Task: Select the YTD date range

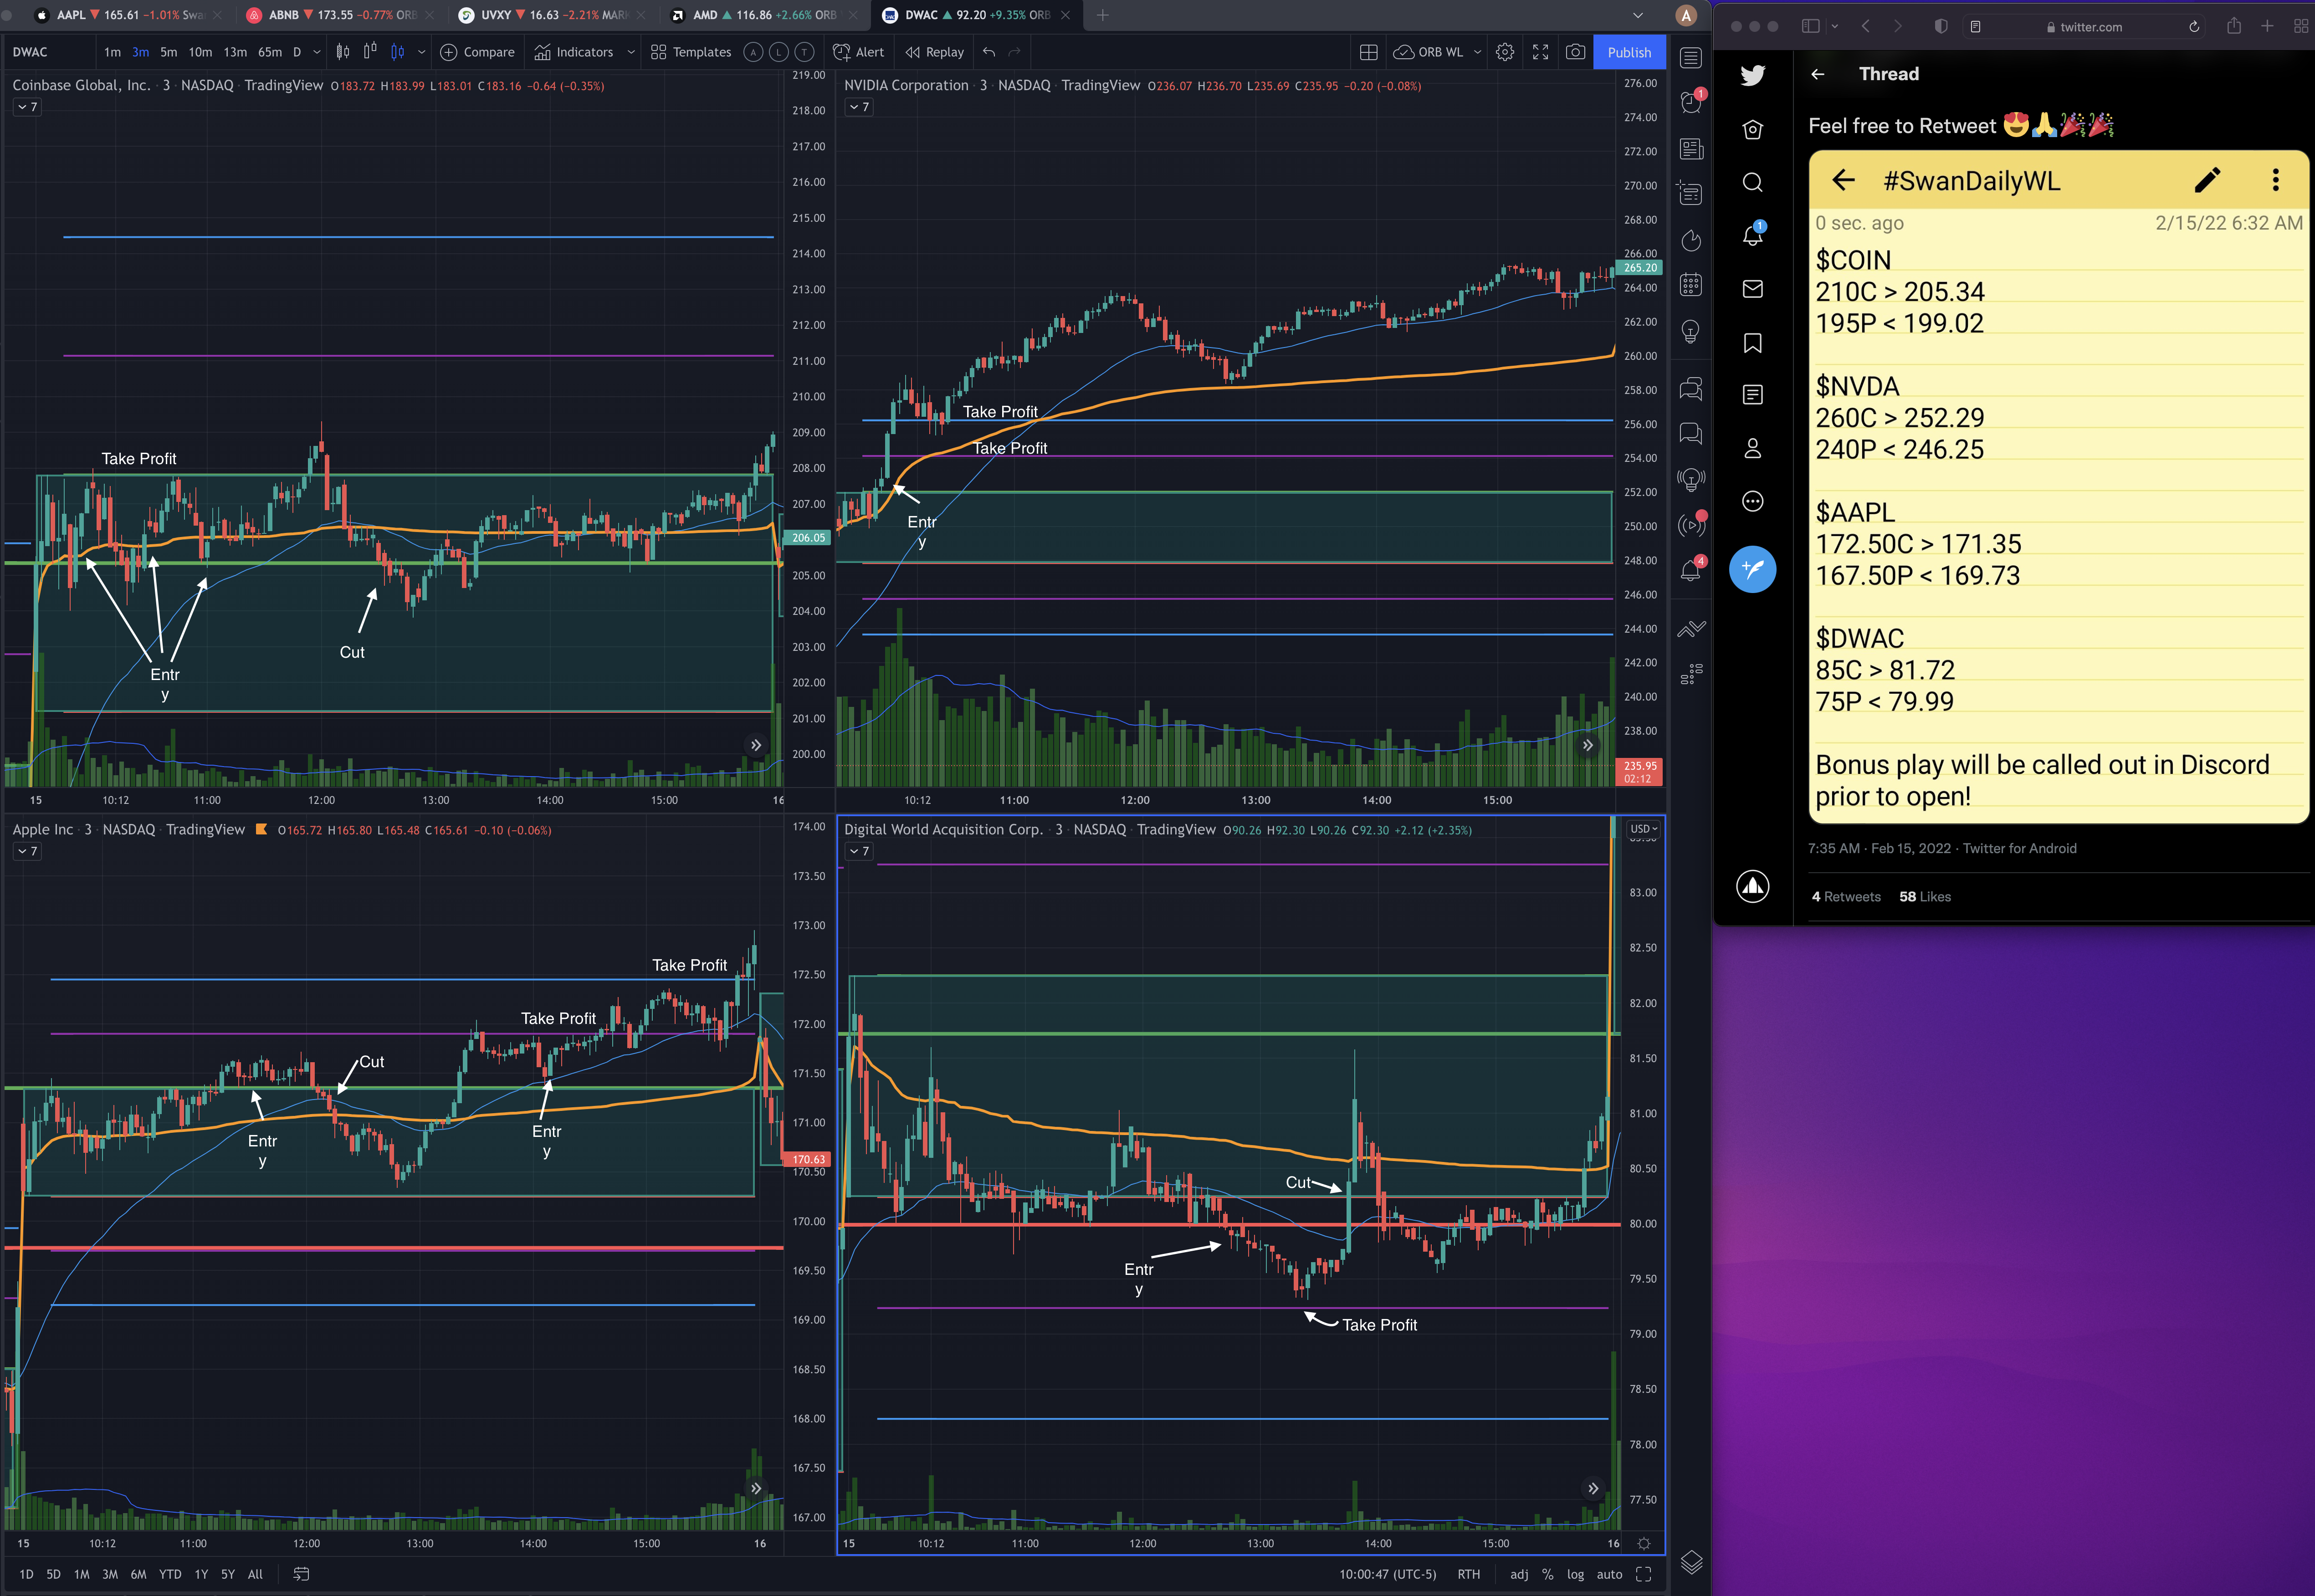Action: [170, 1574]
